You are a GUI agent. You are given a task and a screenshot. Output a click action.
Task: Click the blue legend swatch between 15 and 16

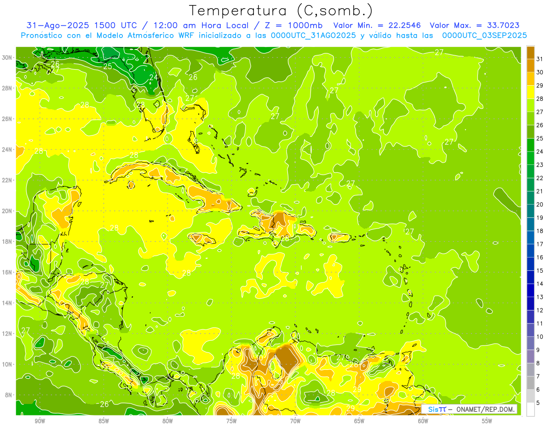[x=530, y=264]
